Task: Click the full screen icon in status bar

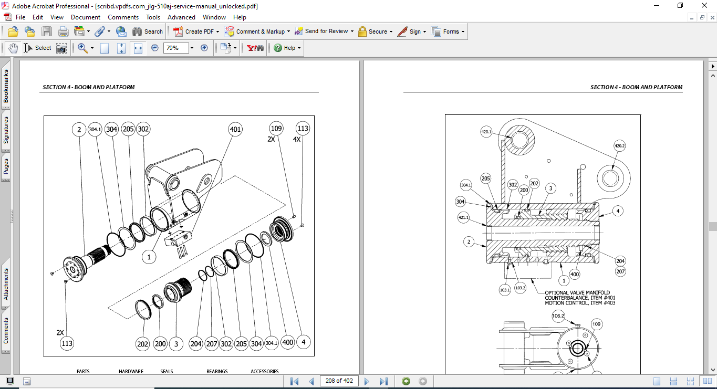Action: [10, 381]
